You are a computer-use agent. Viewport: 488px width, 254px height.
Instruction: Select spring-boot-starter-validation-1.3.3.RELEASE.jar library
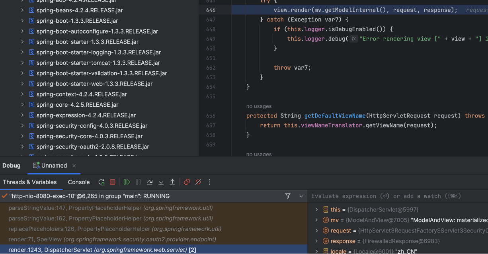102,73
